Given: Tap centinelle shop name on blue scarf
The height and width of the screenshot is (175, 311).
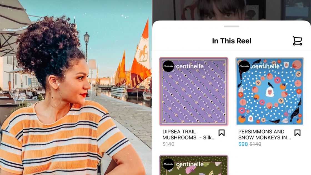Looking at the screenshot, I should pos(265,66).
